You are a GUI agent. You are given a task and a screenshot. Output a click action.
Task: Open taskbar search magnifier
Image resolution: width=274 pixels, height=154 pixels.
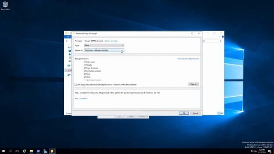click(x=10, y=151)
